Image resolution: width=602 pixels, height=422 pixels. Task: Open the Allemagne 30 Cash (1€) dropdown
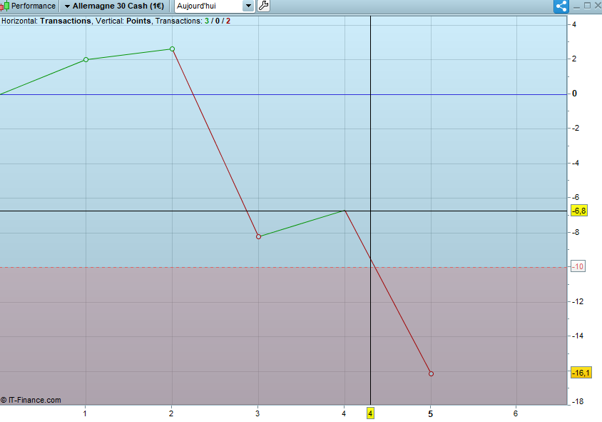114,6
